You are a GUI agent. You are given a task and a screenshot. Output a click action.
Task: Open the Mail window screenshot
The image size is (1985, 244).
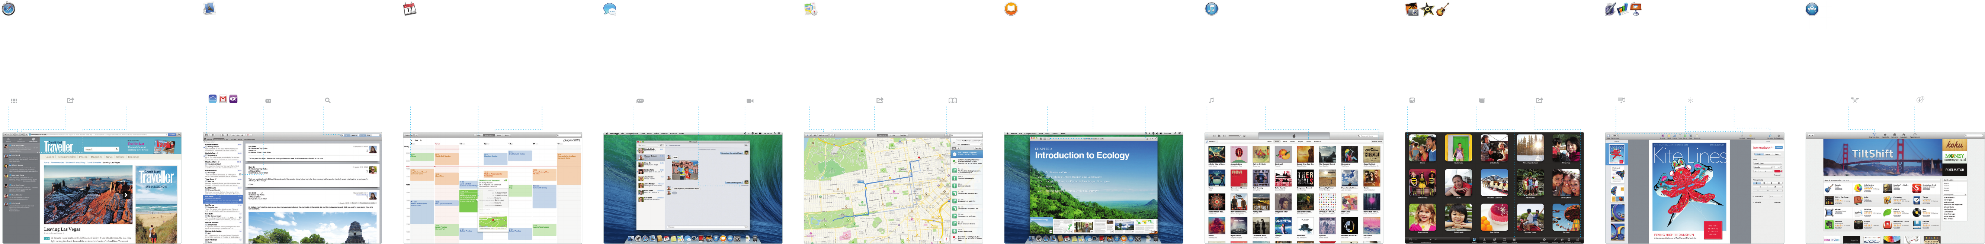pos(292,188)
